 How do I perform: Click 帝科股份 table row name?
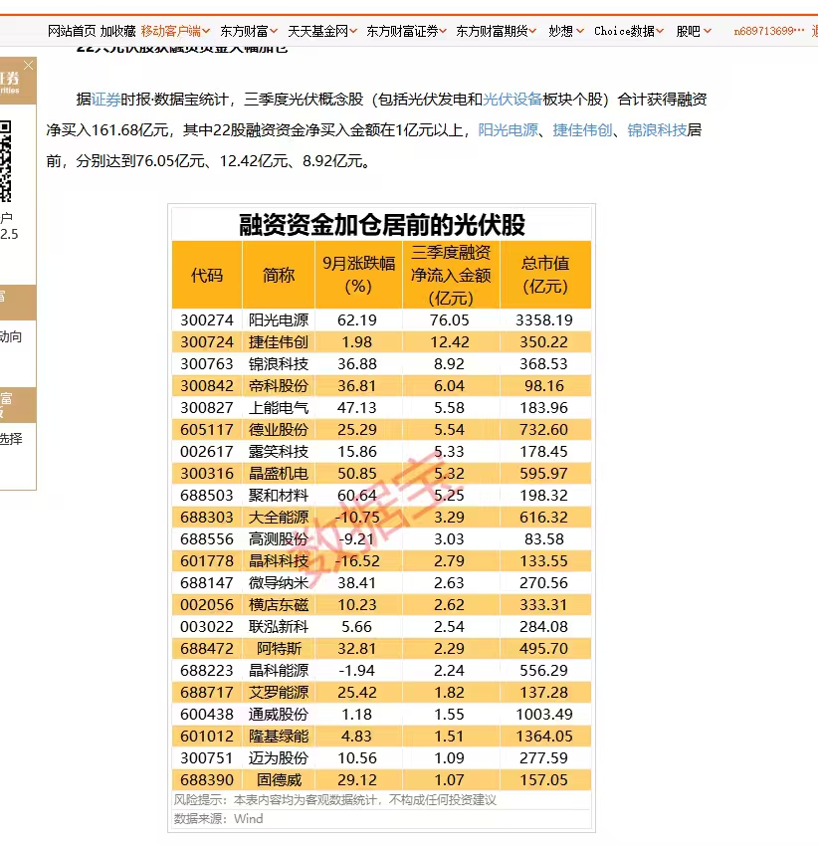point(279,386)
